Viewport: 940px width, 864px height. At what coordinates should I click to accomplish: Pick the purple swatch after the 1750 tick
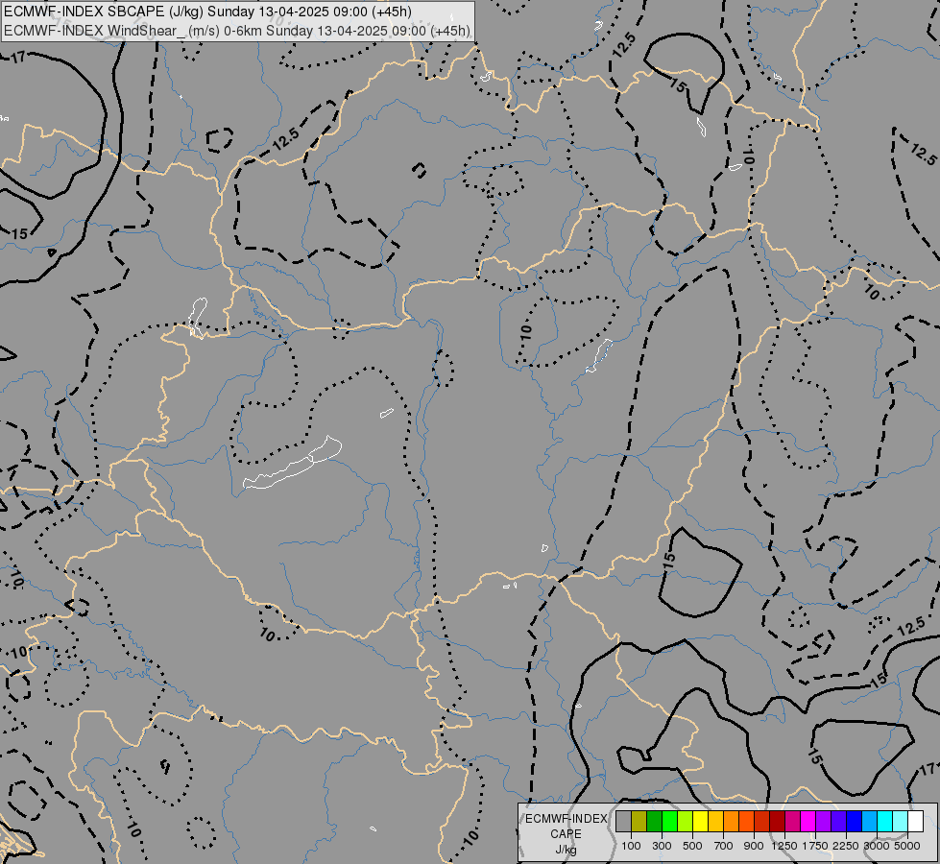(823, 821)
